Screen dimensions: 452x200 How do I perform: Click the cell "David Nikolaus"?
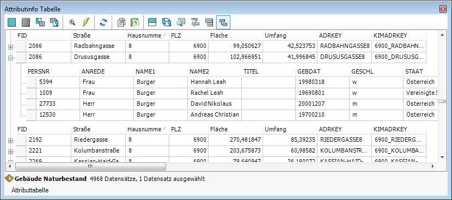click(215, 104)
